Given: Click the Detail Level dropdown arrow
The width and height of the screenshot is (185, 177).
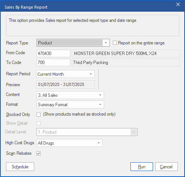Looking at the screenshot, I should (133, 132).
